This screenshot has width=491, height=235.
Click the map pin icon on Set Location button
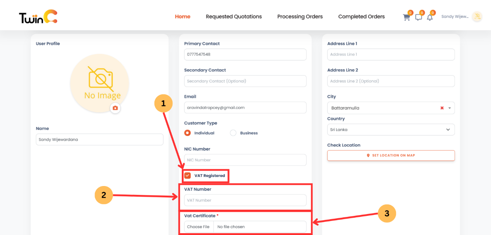pyautogui.click(x=368, y=155)
